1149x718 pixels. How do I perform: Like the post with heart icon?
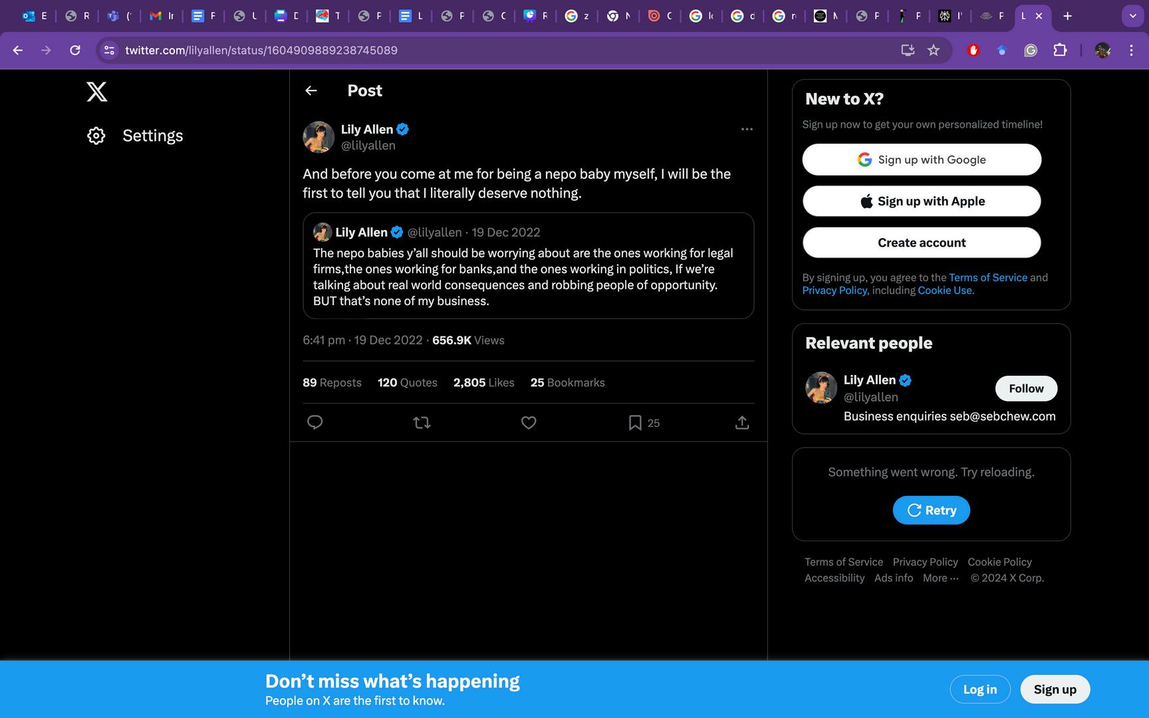(529, 422)
